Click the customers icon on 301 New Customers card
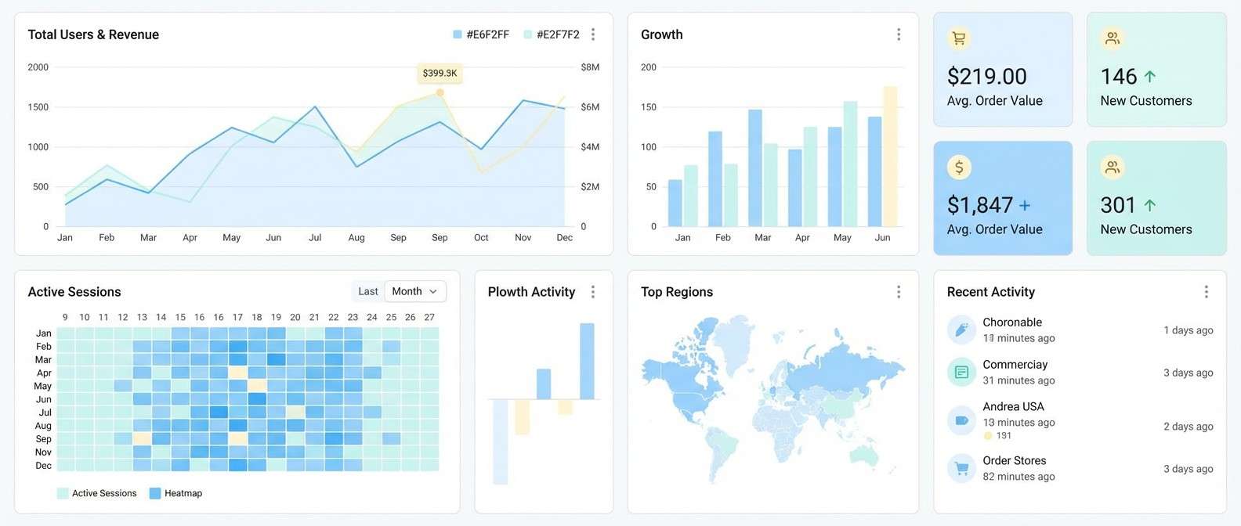The height and width of the screenshot is (526, 1241). pyautogui.click(x=1112, y=167)
